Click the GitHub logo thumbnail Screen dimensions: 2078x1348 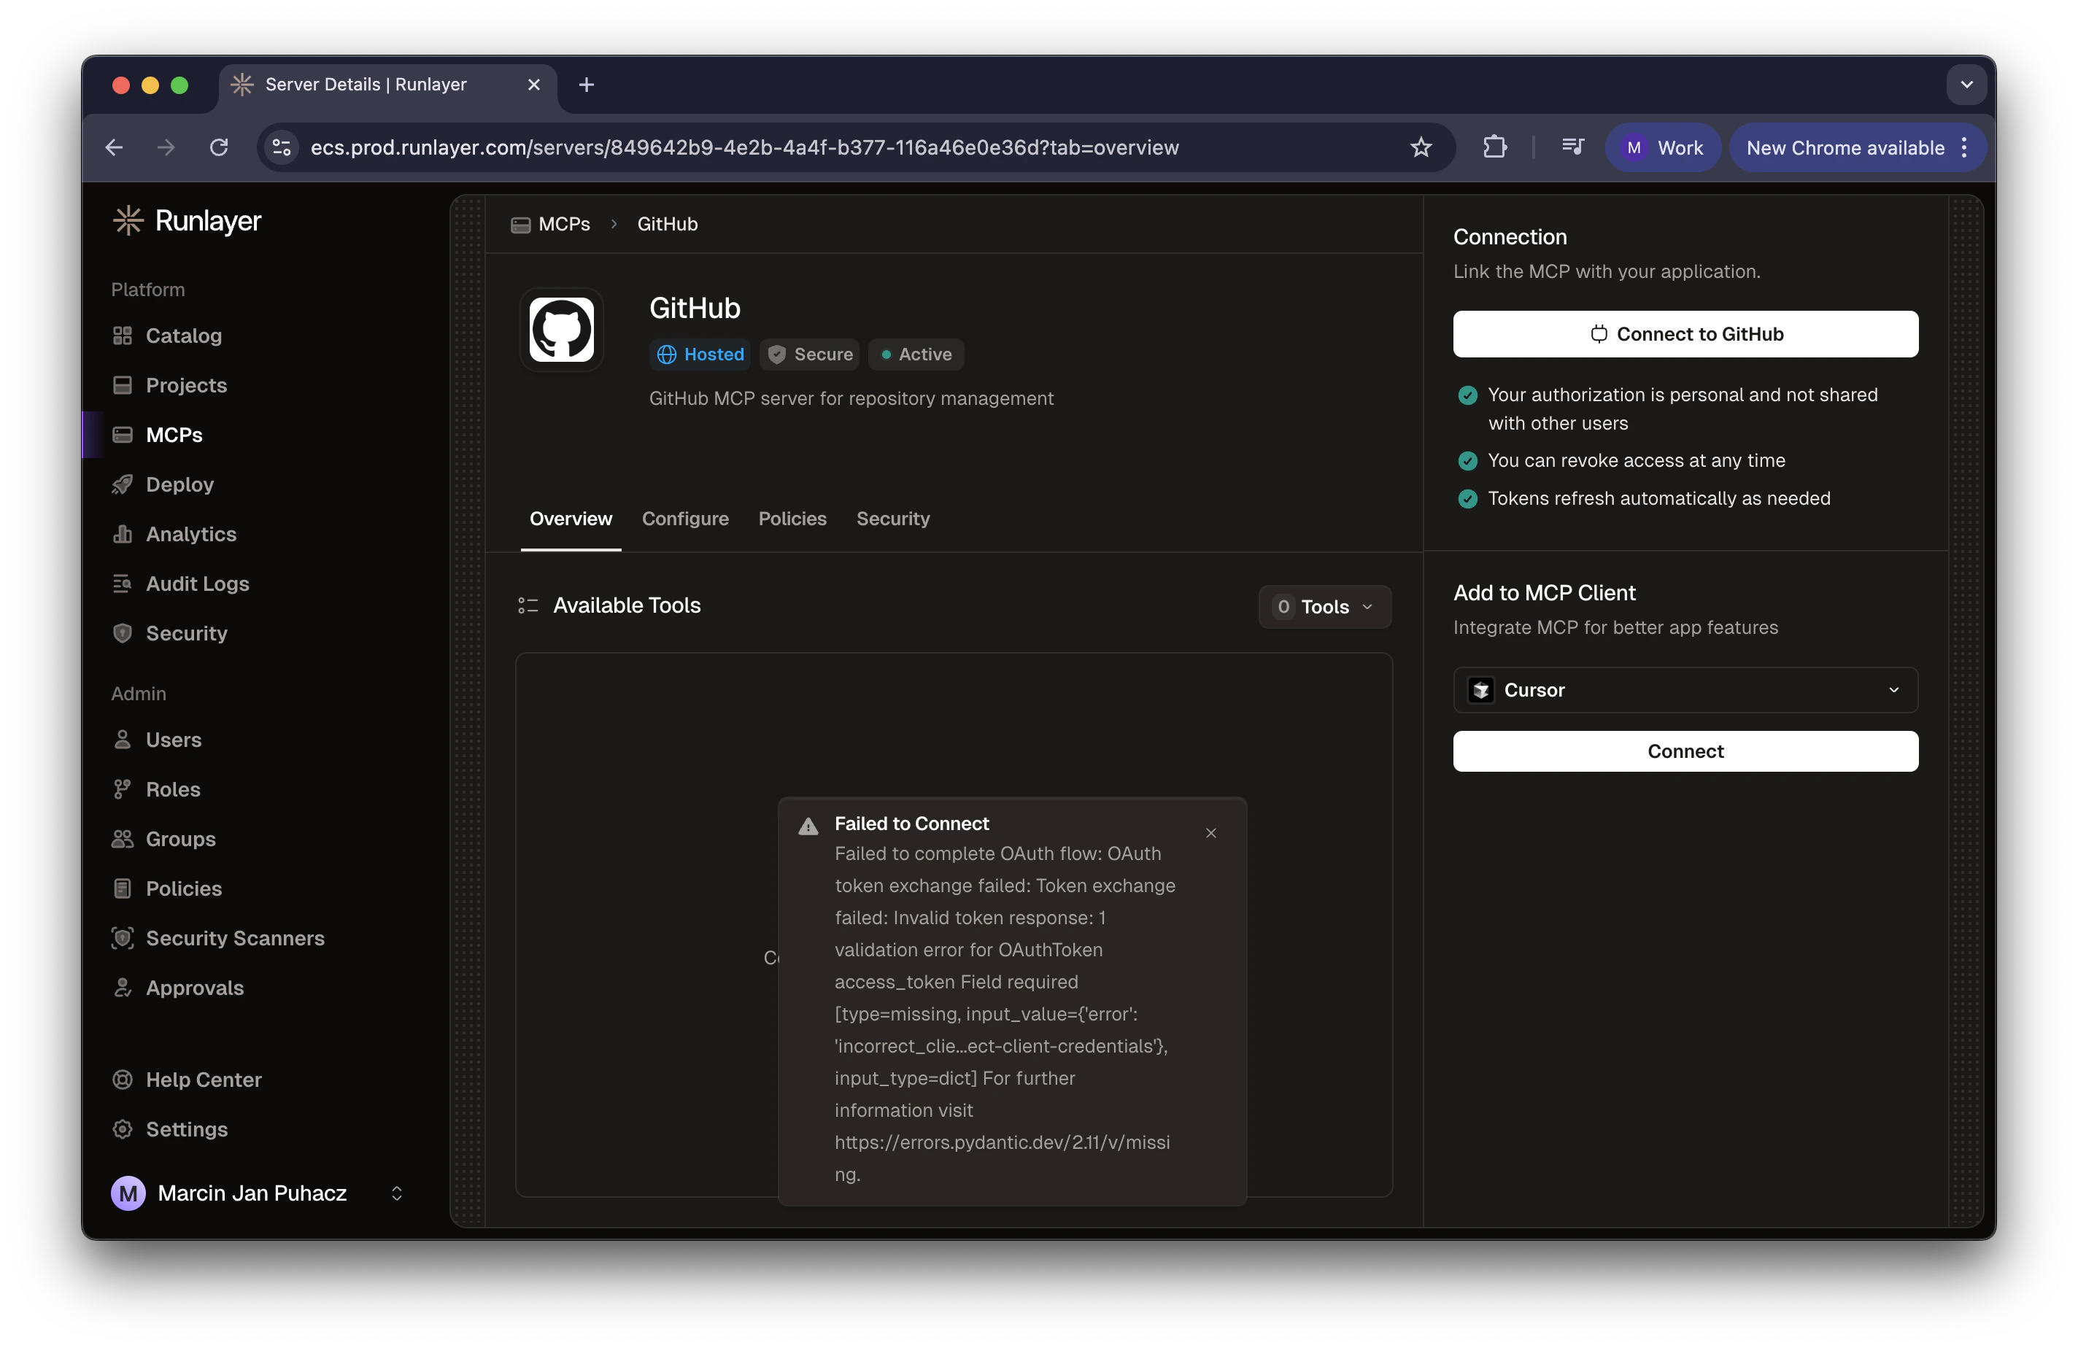tap(561, 330)
